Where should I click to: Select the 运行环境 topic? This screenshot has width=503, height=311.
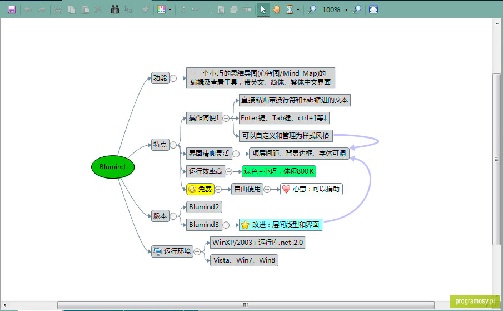(172, 251)
